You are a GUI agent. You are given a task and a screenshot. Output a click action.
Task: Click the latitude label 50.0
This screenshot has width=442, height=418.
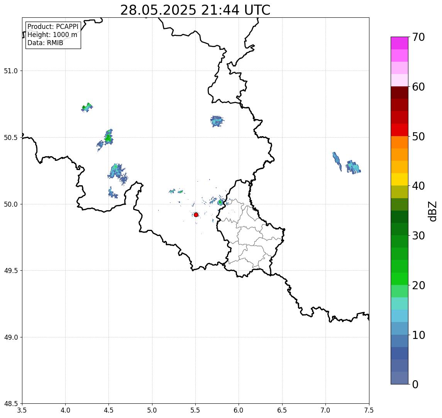(x=11, y=204)
